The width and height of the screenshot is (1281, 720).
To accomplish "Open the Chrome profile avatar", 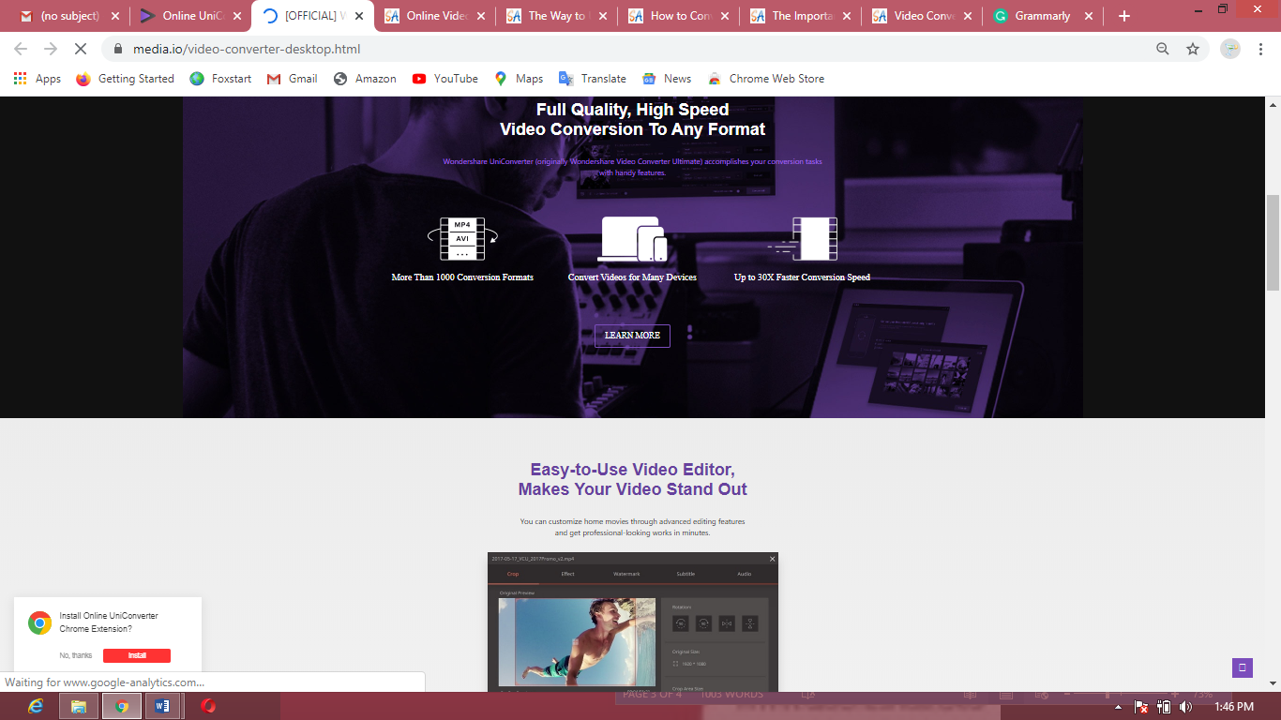I will coord(1230,49).
